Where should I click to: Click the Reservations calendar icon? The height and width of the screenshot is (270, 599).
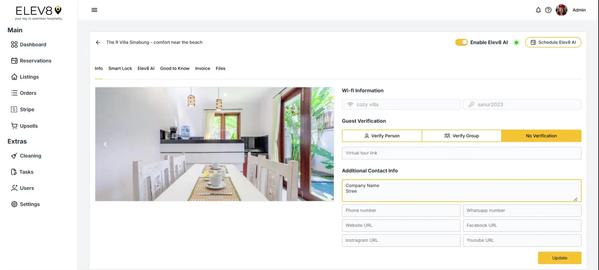pos(14,61)
